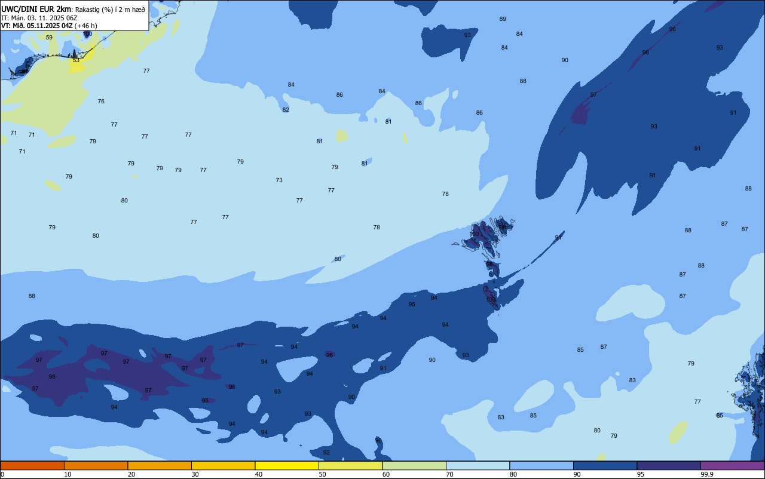The width and height of the screenshot is (765, 479).
Task: Click the 80–90 light blue legend segment
Action: point(541,465)
